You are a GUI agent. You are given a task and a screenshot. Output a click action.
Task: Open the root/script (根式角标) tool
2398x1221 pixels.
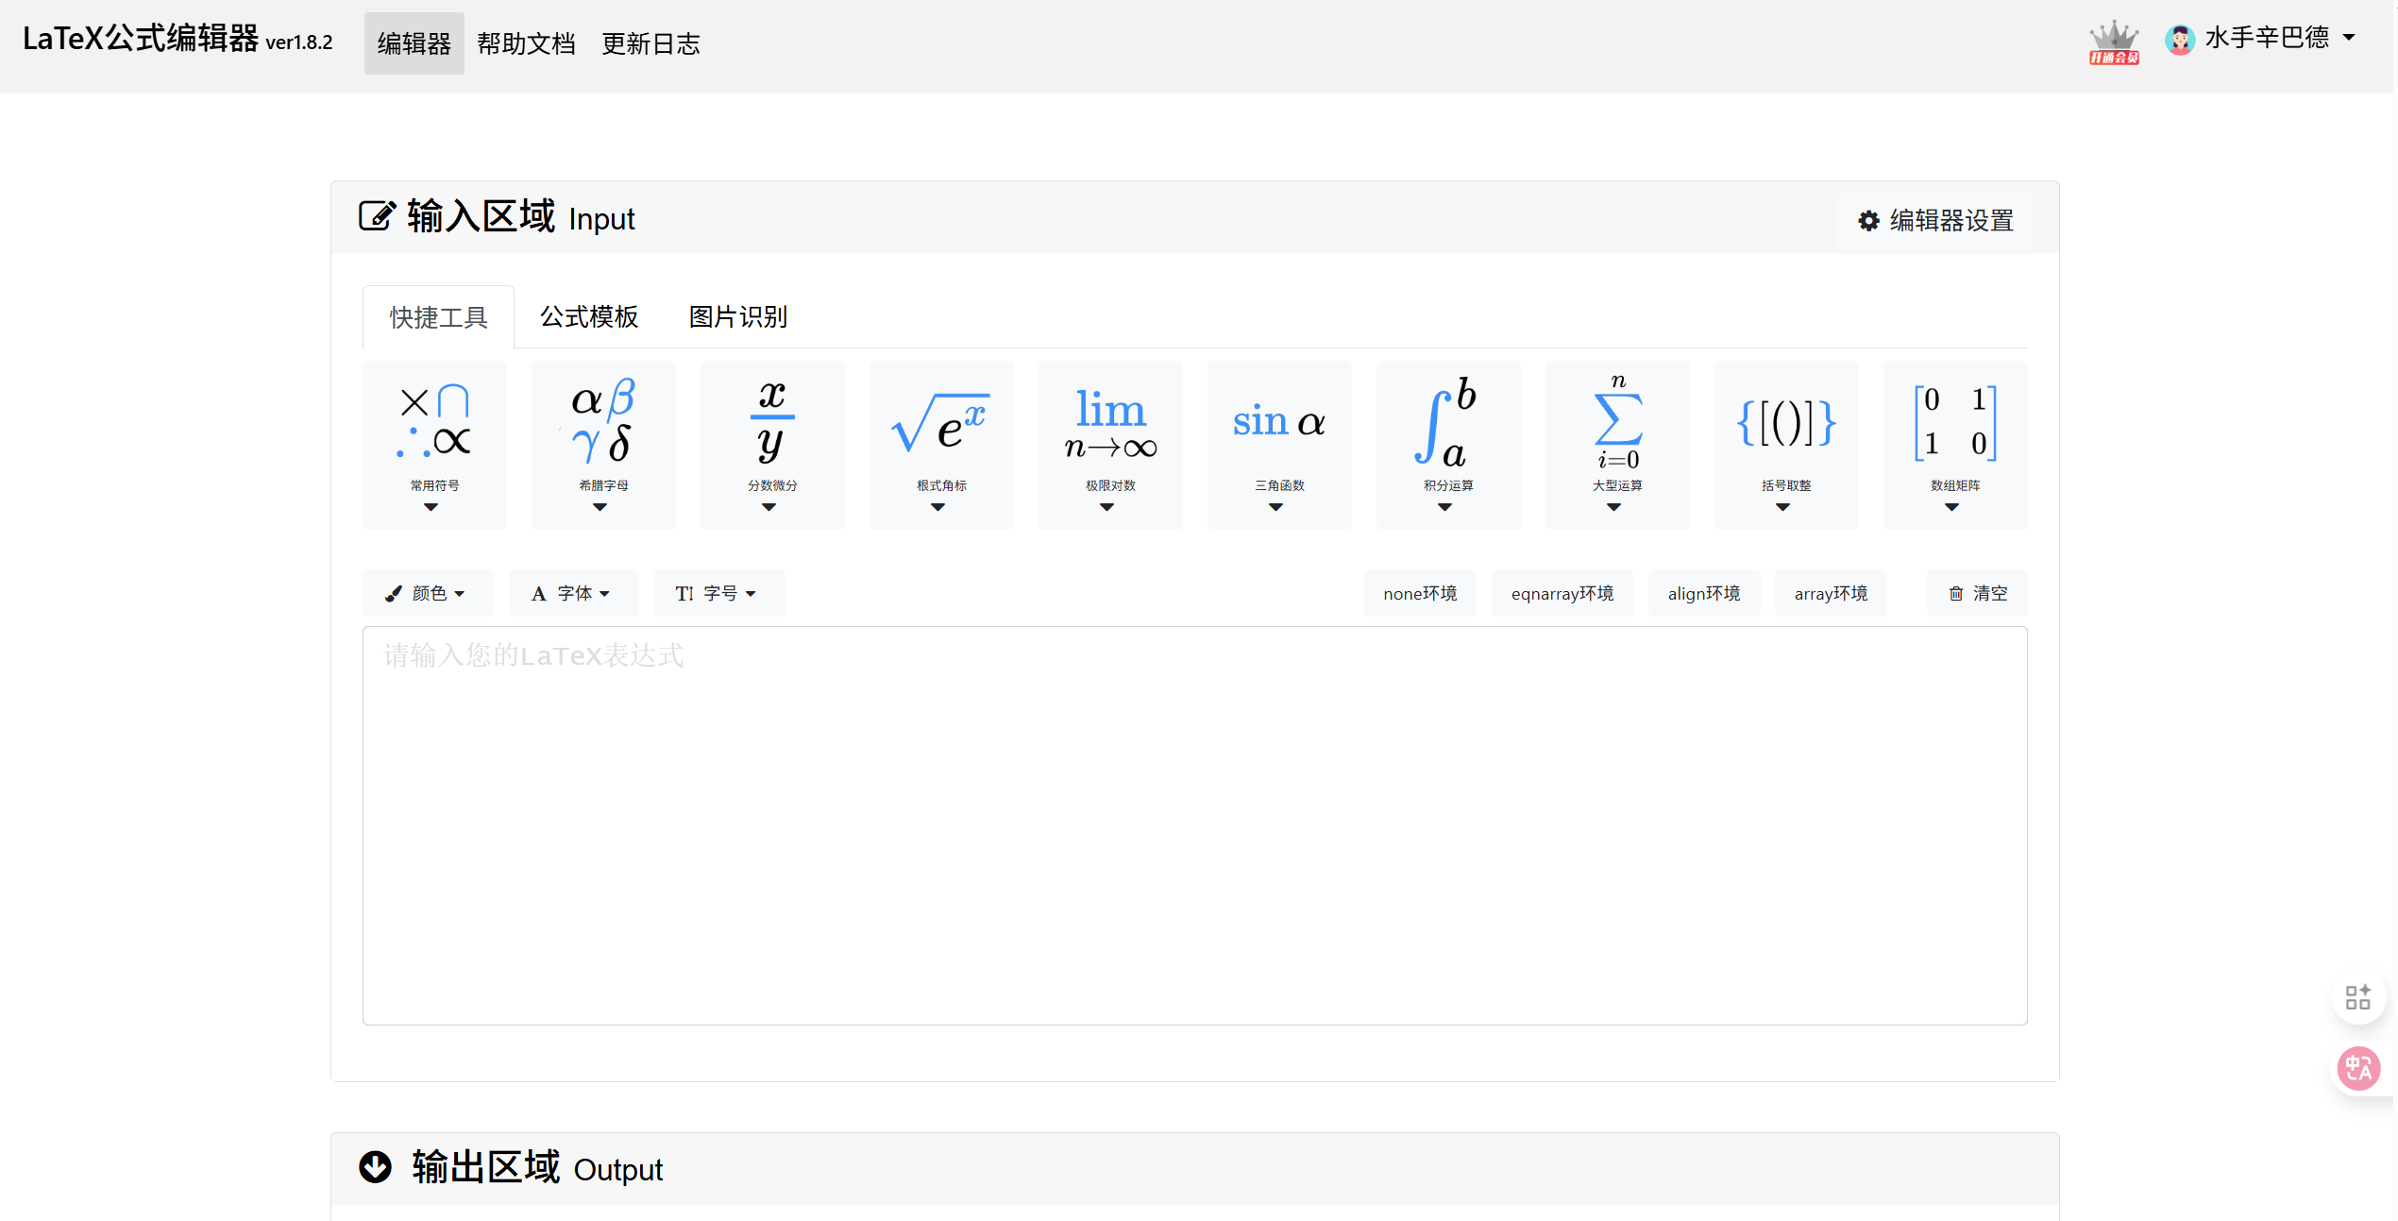click(941, 444)
